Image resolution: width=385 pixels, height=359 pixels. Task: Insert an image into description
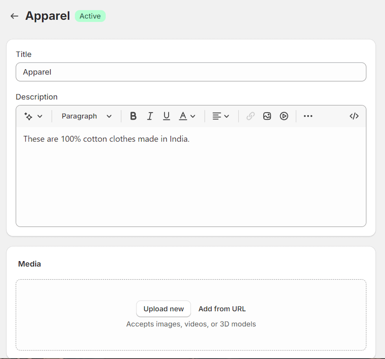pos(267,116)
